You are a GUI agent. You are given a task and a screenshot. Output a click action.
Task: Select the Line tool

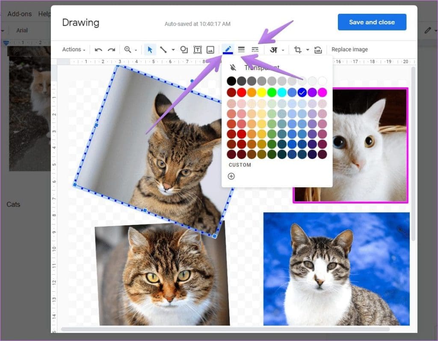tap(164, 49)
